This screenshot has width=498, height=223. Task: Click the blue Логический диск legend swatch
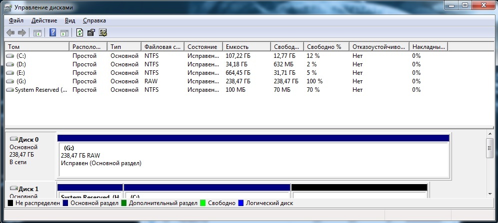pyautogui.click(x=240, y=203)
